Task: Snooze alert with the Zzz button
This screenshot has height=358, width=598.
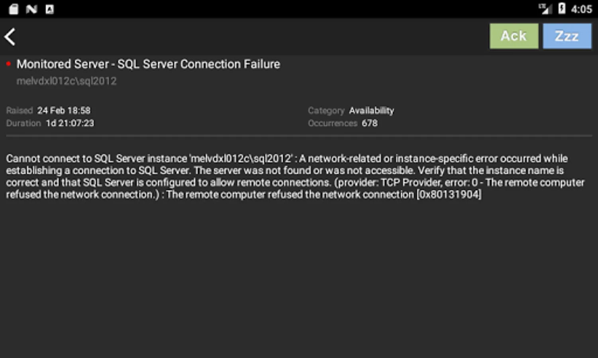Action: (567, 36)
